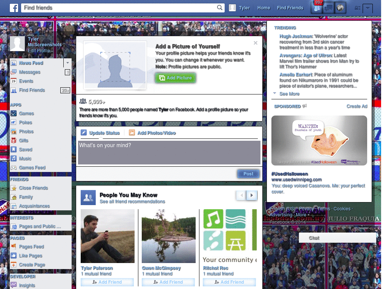Screen dimensions: 386x289
Task: Open Family friends list
Action: point(26,197)
